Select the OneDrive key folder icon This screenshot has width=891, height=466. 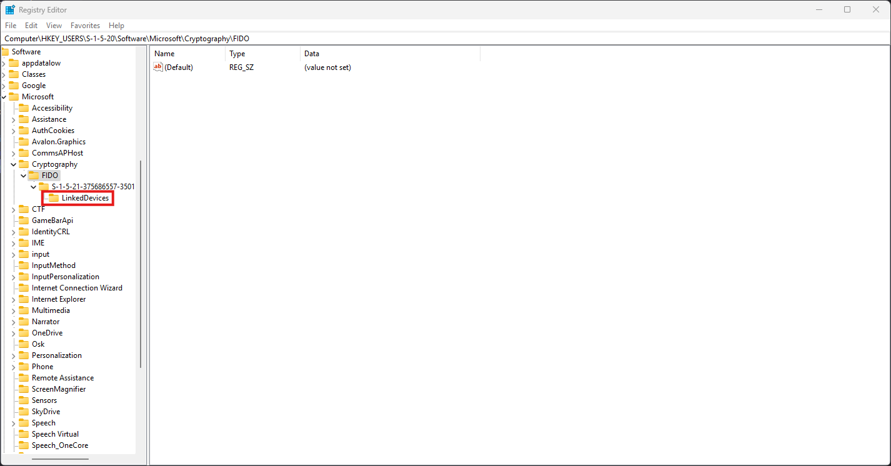[24, 333]
